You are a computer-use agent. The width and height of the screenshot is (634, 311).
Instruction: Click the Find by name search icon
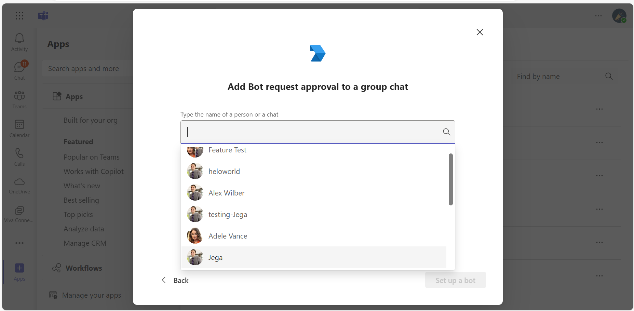[609, 76]
